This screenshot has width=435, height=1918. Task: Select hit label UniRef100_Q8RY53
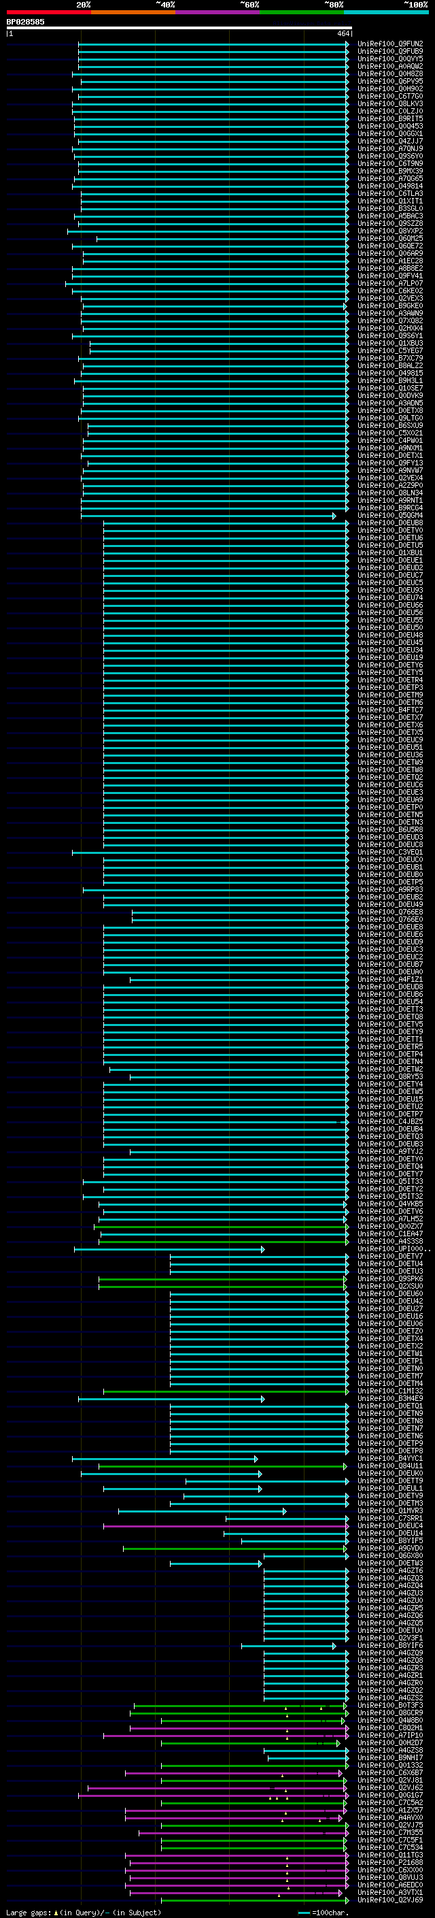390,1076
